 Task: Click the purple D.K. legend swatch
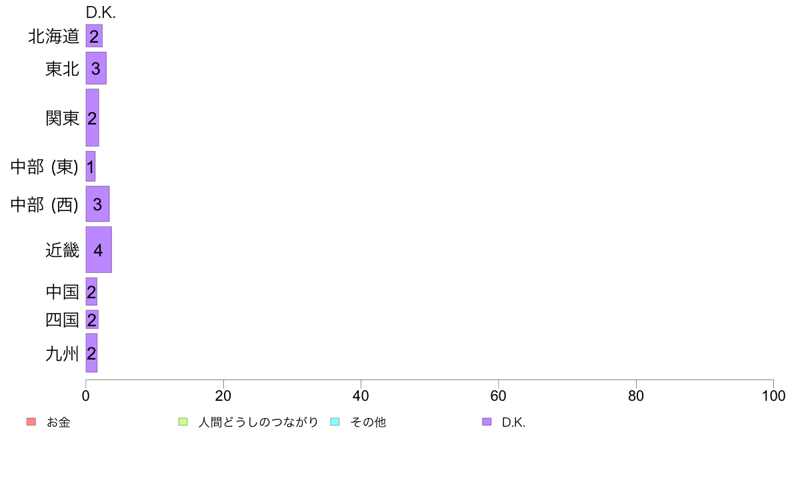[x=487, y=422]
